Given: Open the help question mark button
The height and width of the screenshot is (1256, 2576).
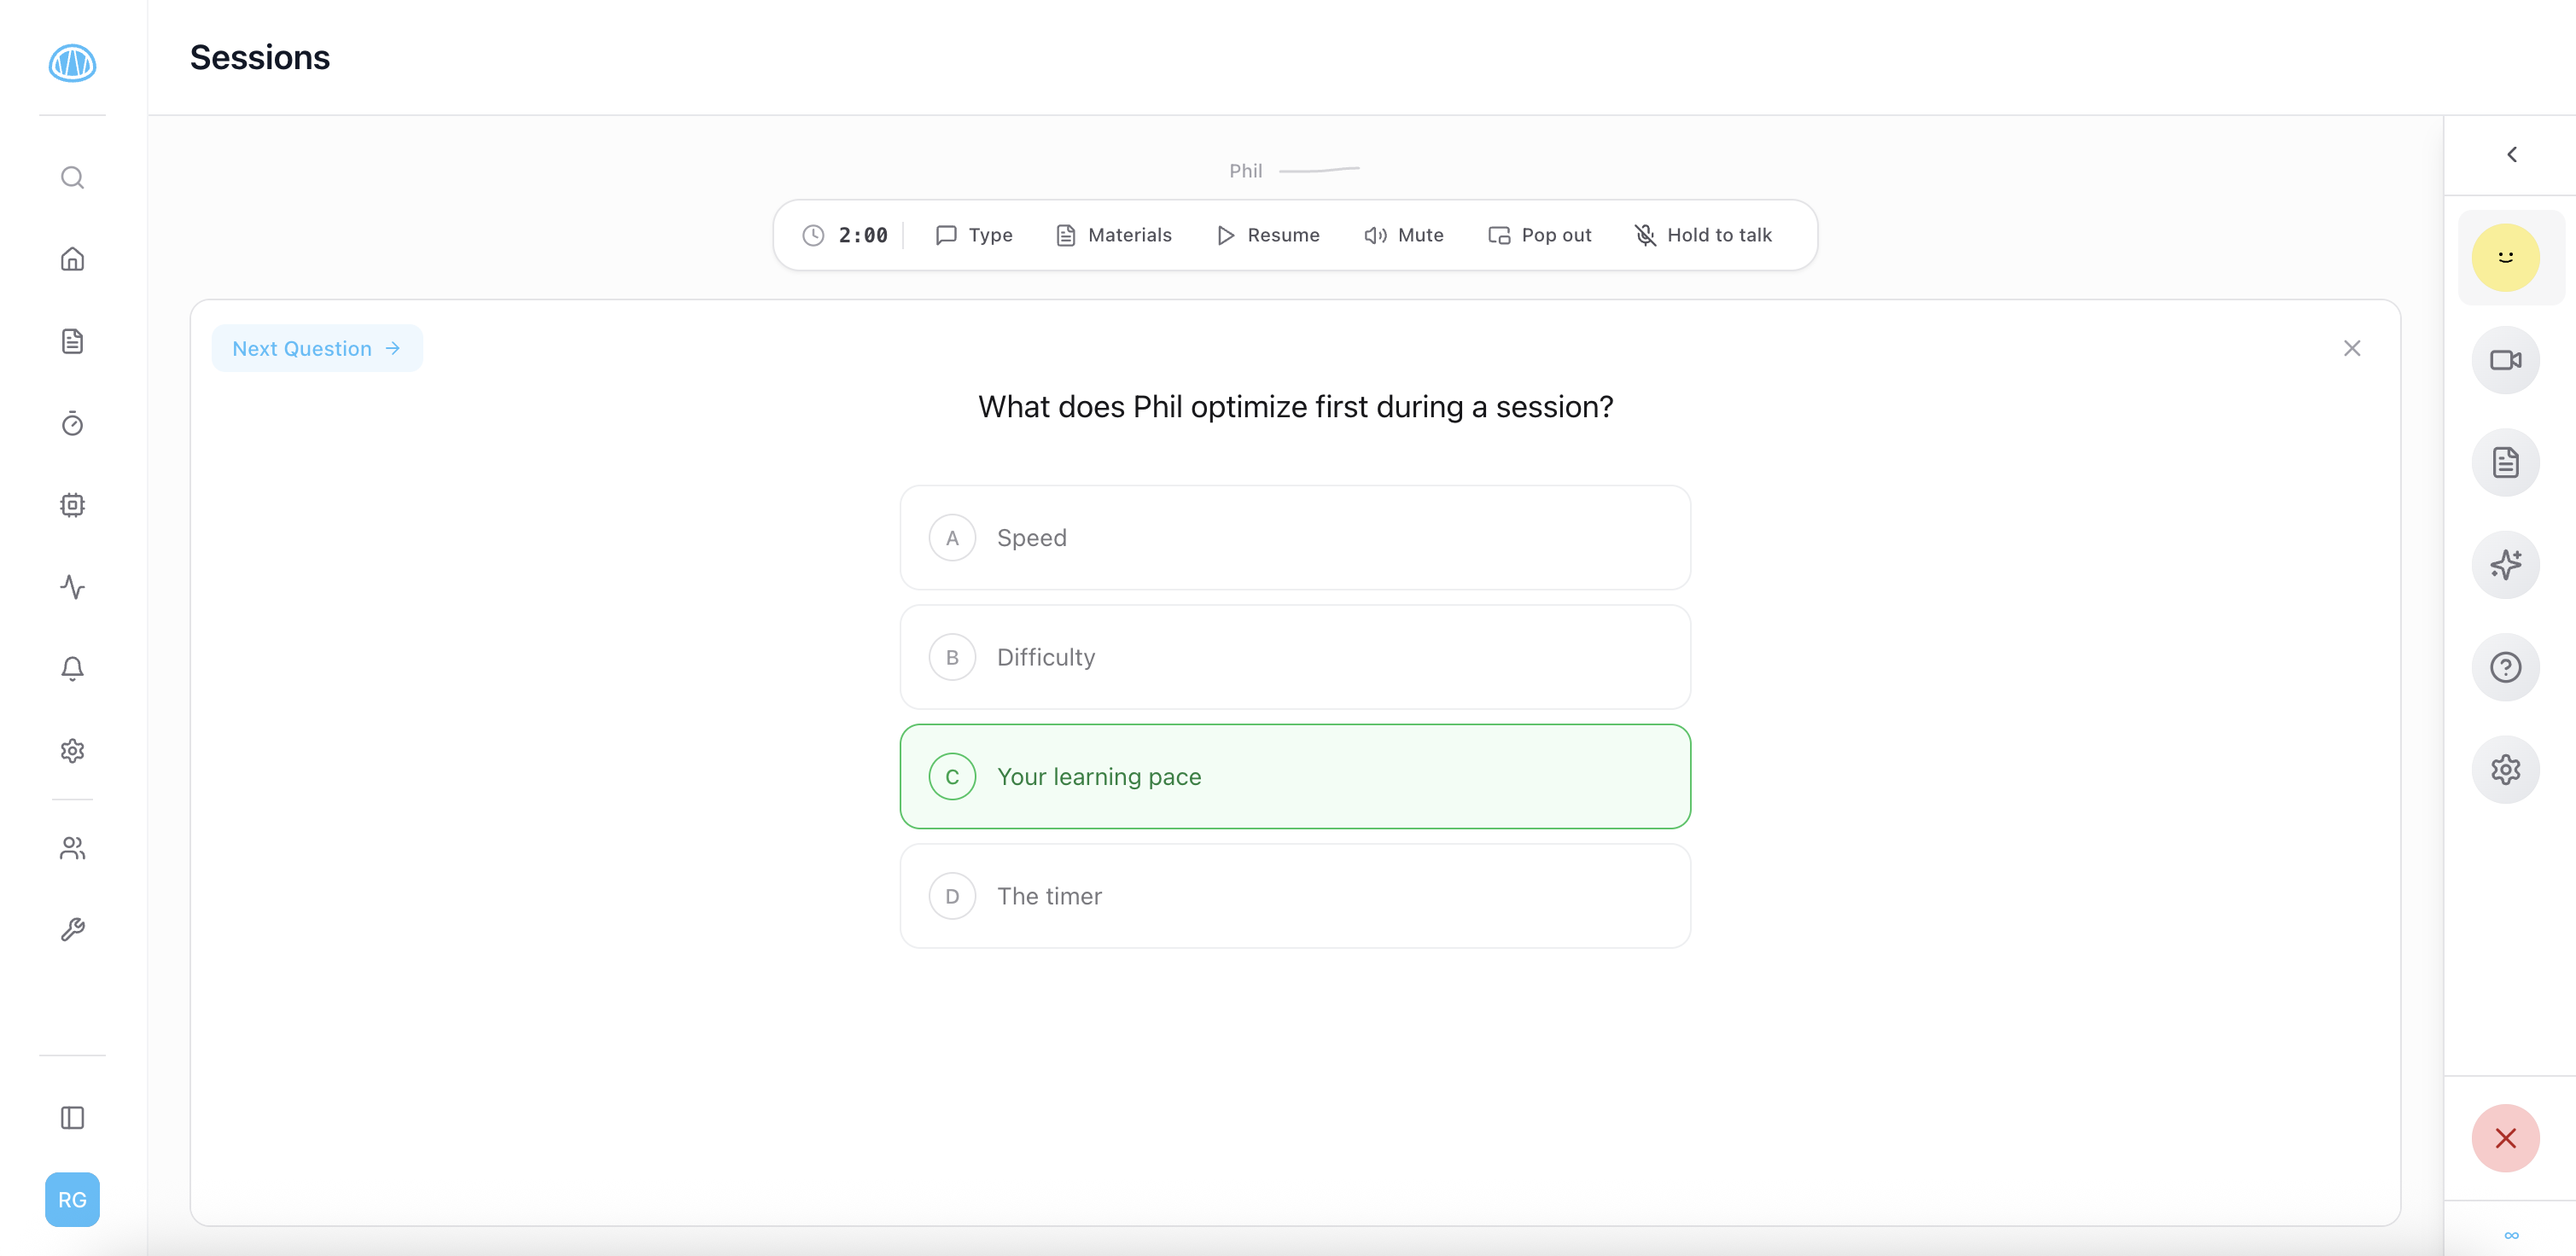Looking at the screenshot, I should pos(2505,667).
